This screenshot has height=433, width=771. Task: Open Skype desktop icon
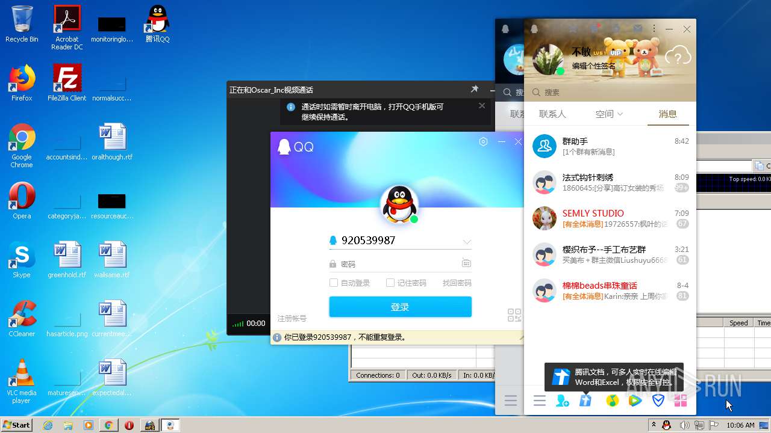(22, 260)
